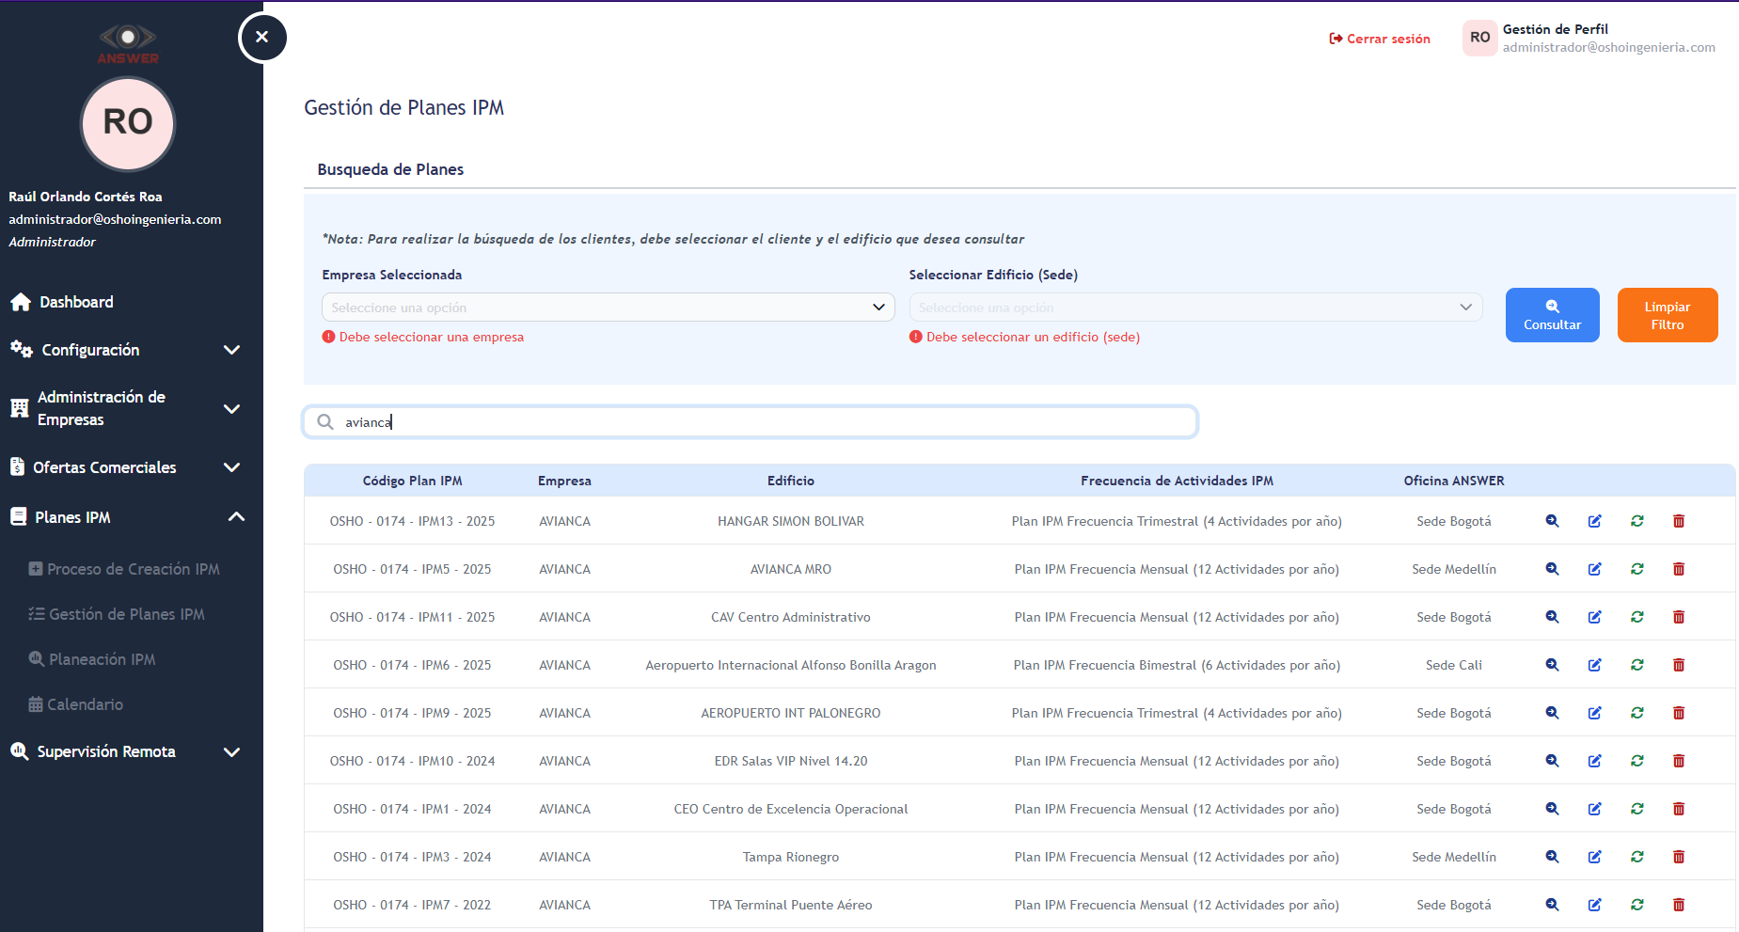1739x932 pixels.
Task: Click refresh icon for TPA Terminal Puente Aéreo
Action: pyautogui.click(x=1636, y=905)
